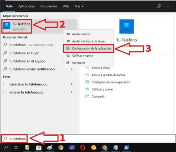The width and height of the screenshot is (176, 152).
Task: Choose Compartir in the context menu
Action: click(88, 63)
